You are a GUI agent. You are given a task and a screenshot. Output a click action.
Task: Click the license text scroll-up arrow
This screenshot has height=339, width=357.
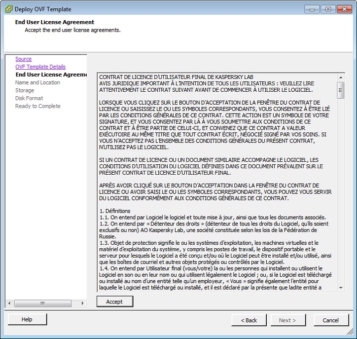coord(341,77)
